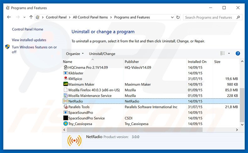Expand chevron before Control Panel breadcrumb

[x=43, y=17]
